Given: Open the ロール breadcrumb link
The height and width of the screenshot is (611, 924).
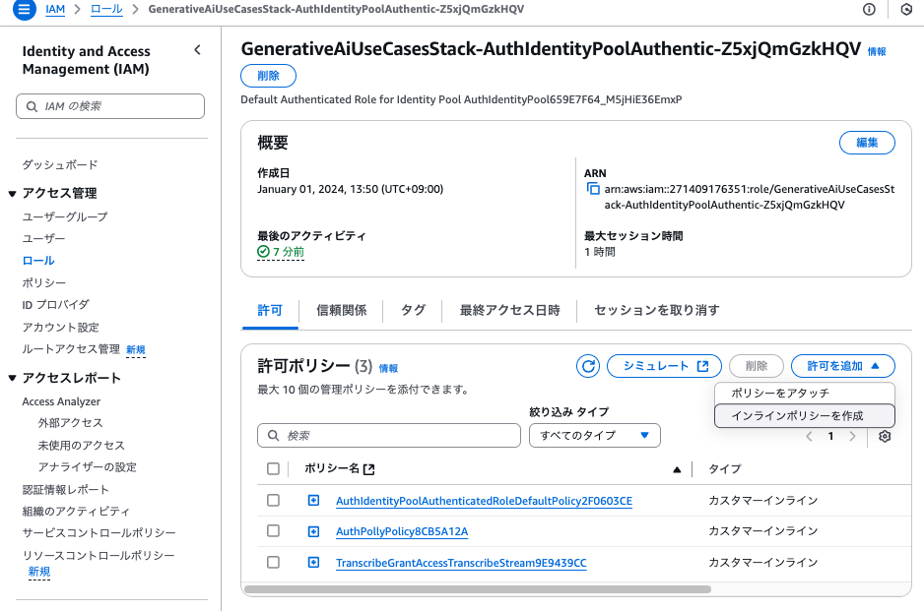Looking at the screenshot, I should coord(106,10).
